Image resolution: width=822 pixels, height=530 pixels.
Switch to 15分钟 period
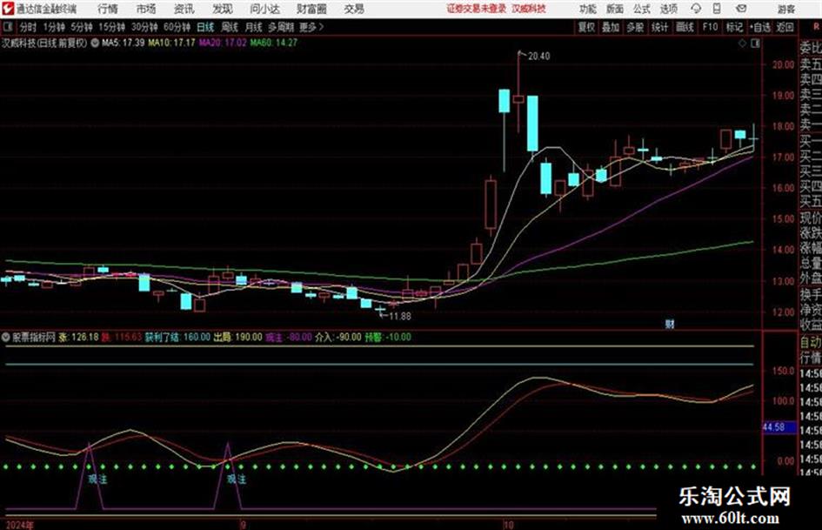(112, 27)
